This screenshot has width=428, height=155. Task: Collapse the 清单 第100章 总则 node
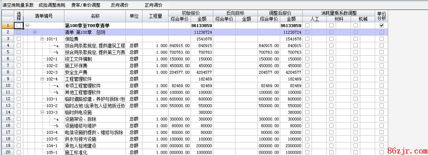point(35,32)
